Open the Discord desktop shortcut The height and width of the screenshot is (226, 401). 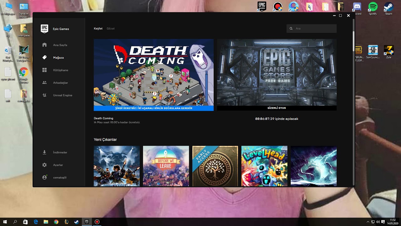357,8
